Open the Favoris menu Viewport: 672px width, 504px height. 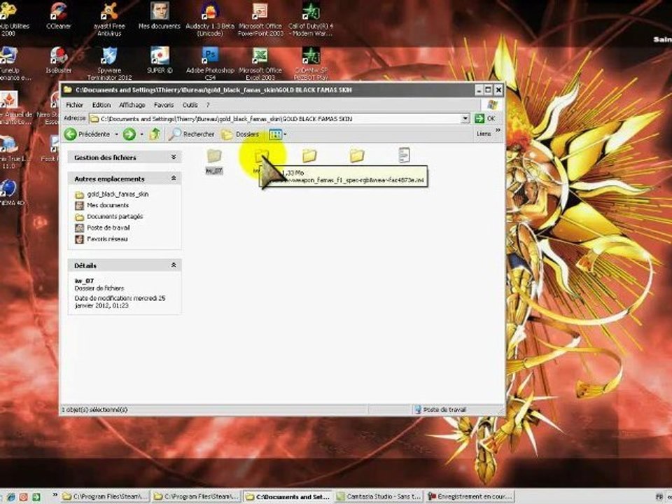tap(164, 105)
